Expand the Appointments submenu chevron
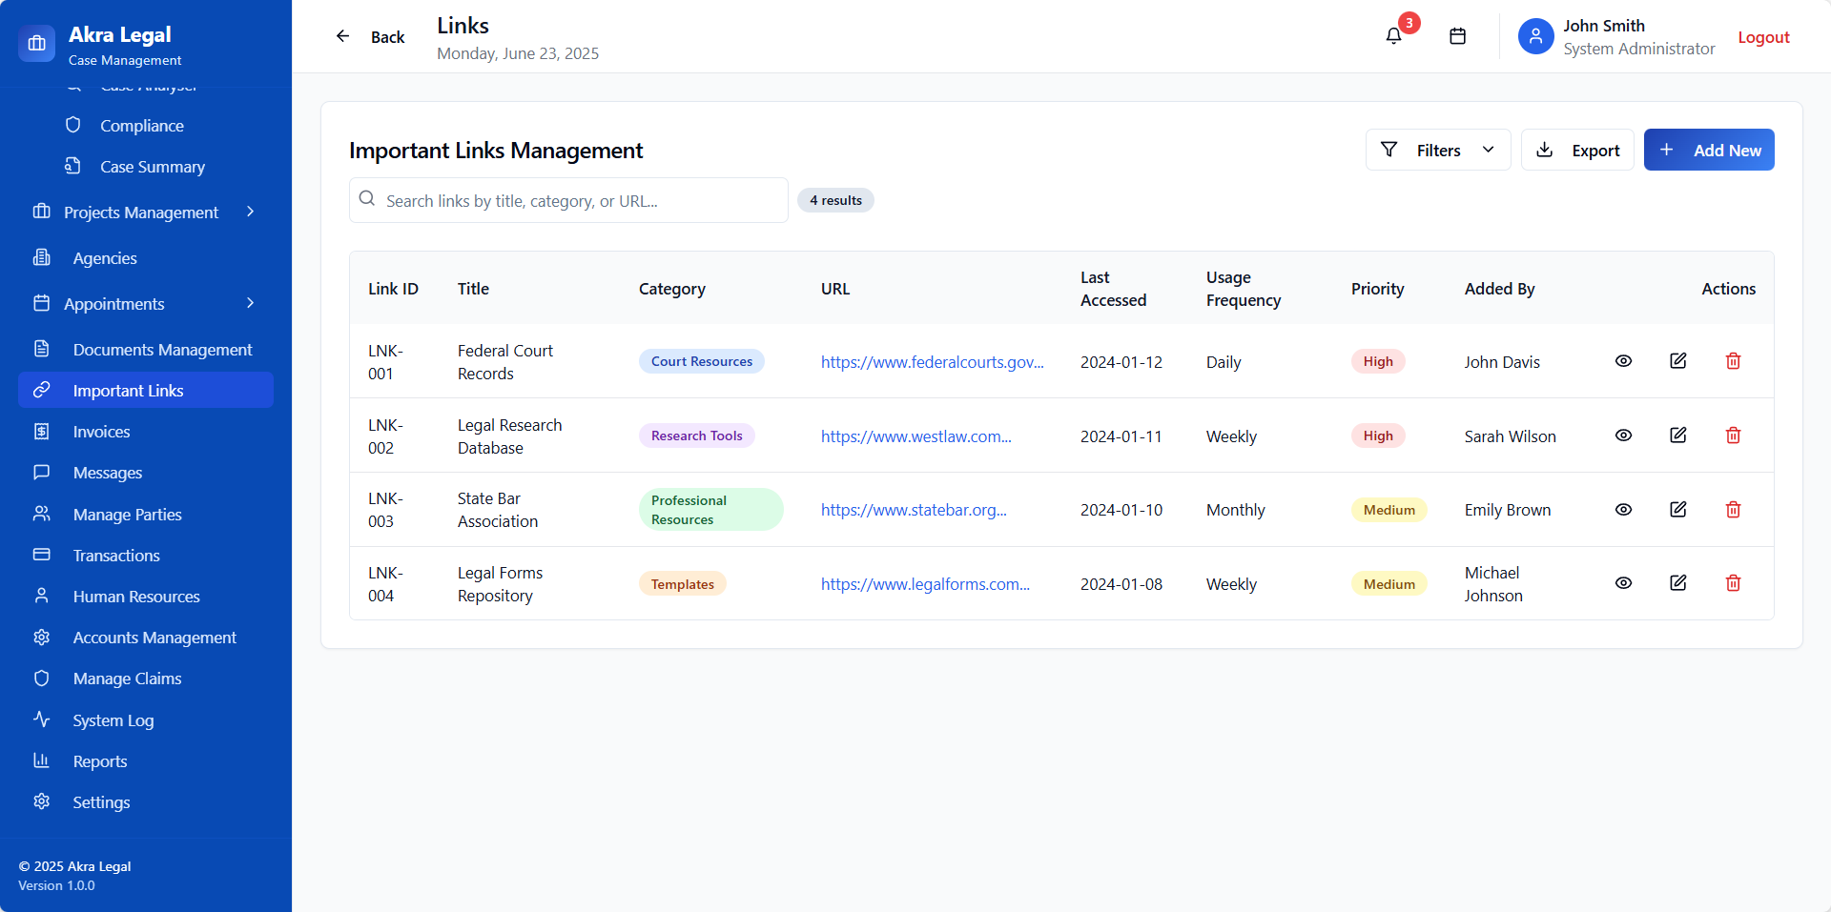The image size is (1831, 912). [x=250, y=304]
